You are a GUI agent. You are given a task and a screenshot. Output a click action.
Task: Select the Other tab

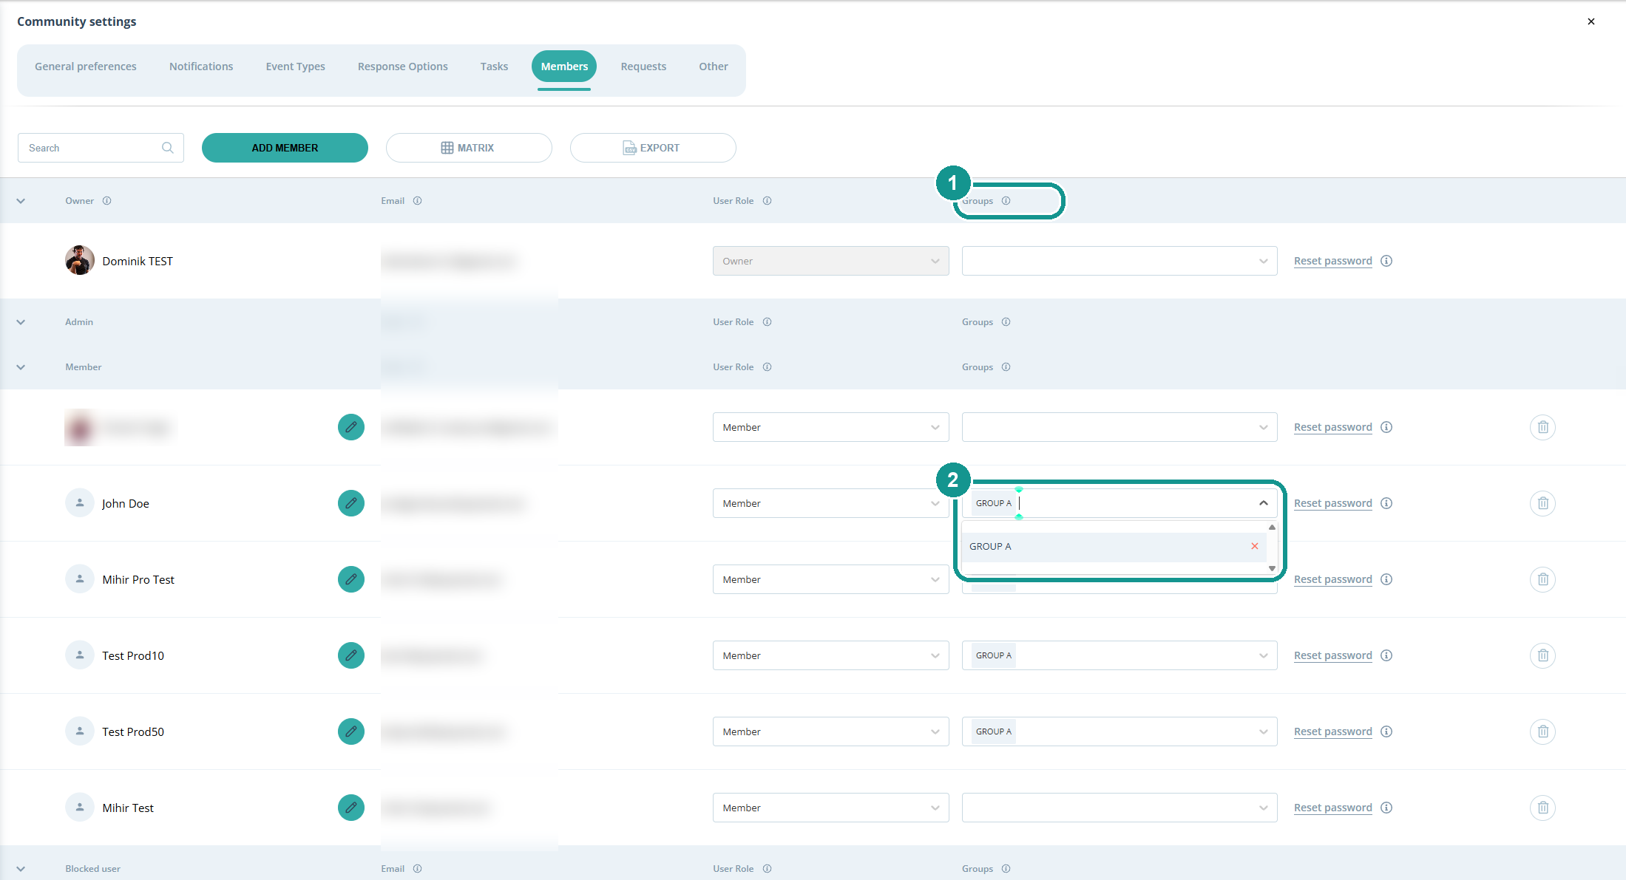[714, 66]
